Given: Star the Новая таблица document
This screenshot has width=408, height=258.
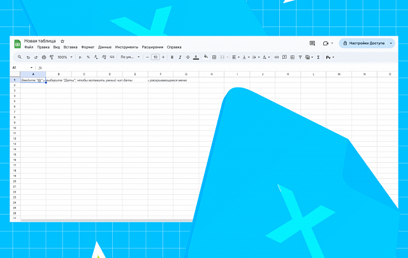Looking at the screenshot, I should click(x=62, y=41).
